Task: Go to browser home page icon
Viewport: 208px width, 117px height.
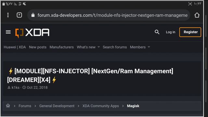Action: [x=197, y=15]
